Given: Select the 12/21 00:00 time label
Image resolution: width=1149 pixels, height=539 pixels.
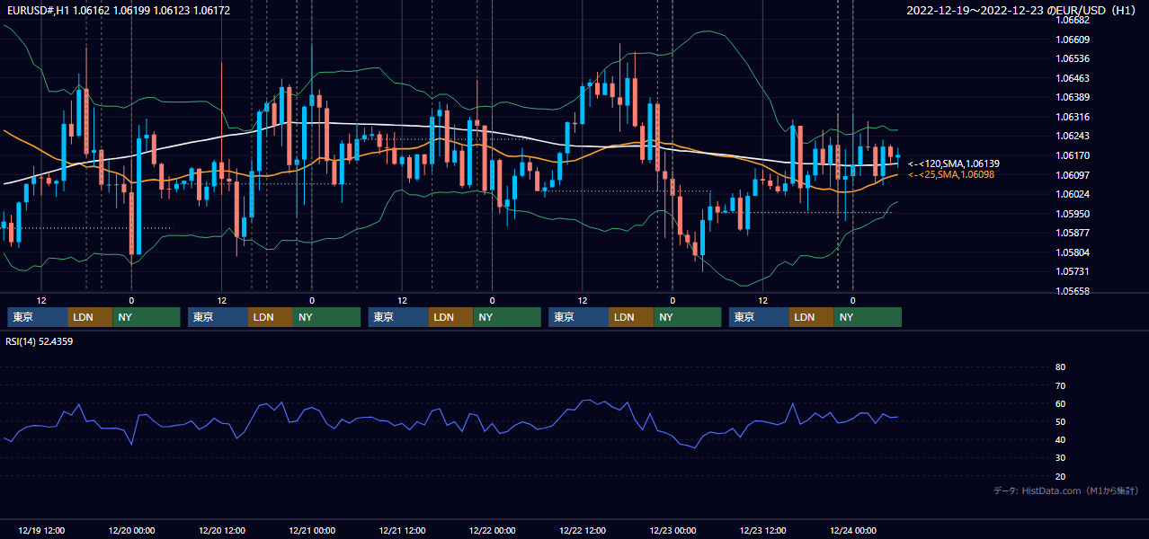Looking at the screenshot, I should click(x=312, y=530).
